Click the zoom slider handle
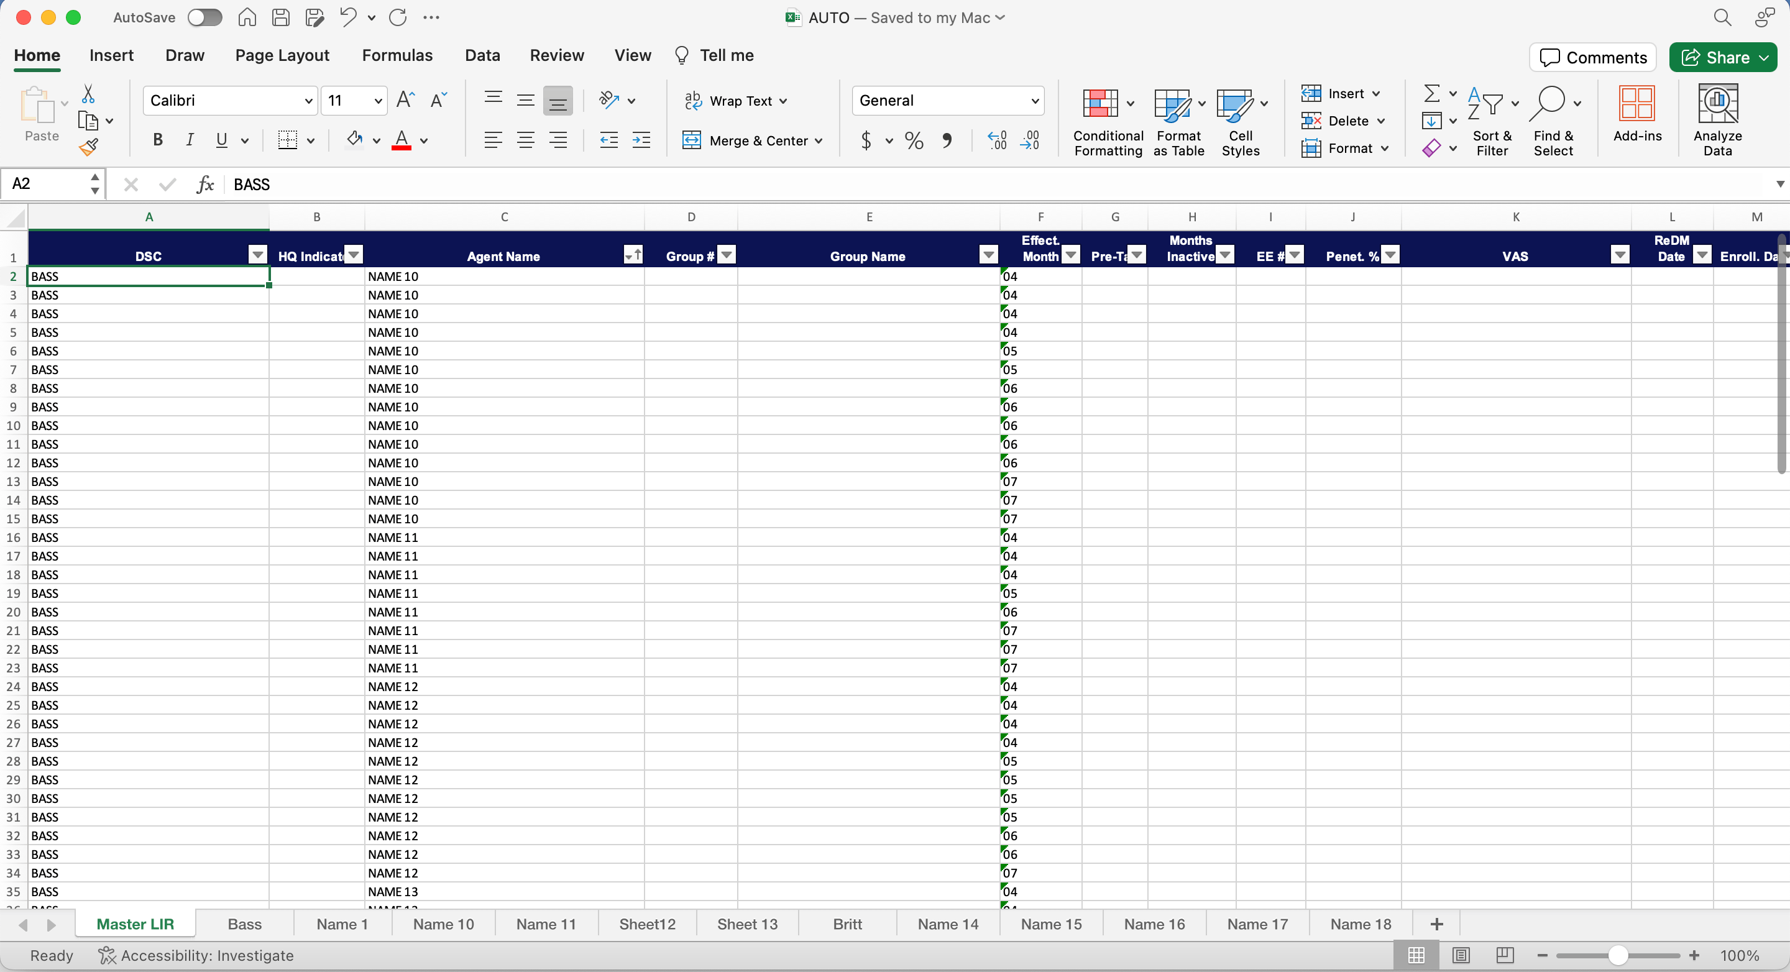 pyautogui.click(x=1617, y=955)
